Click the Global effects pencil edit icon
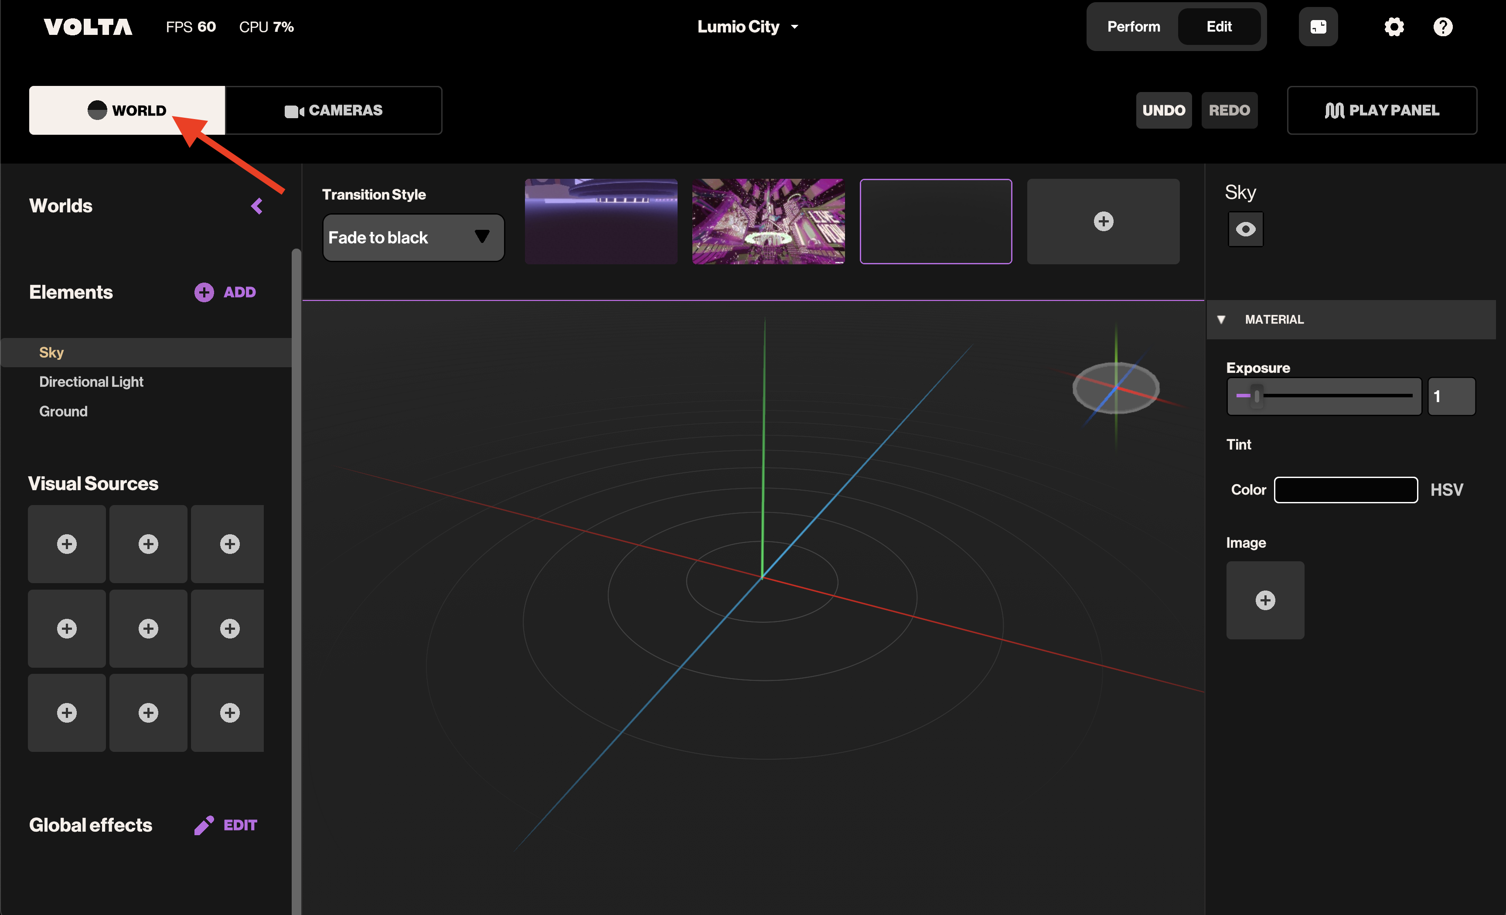Image resolution: width=1506 pixels, height=915 pixels. (x=204, y=825)
